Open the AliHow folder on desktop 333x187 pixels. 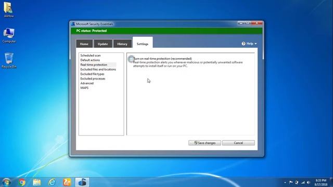[8, 9]
